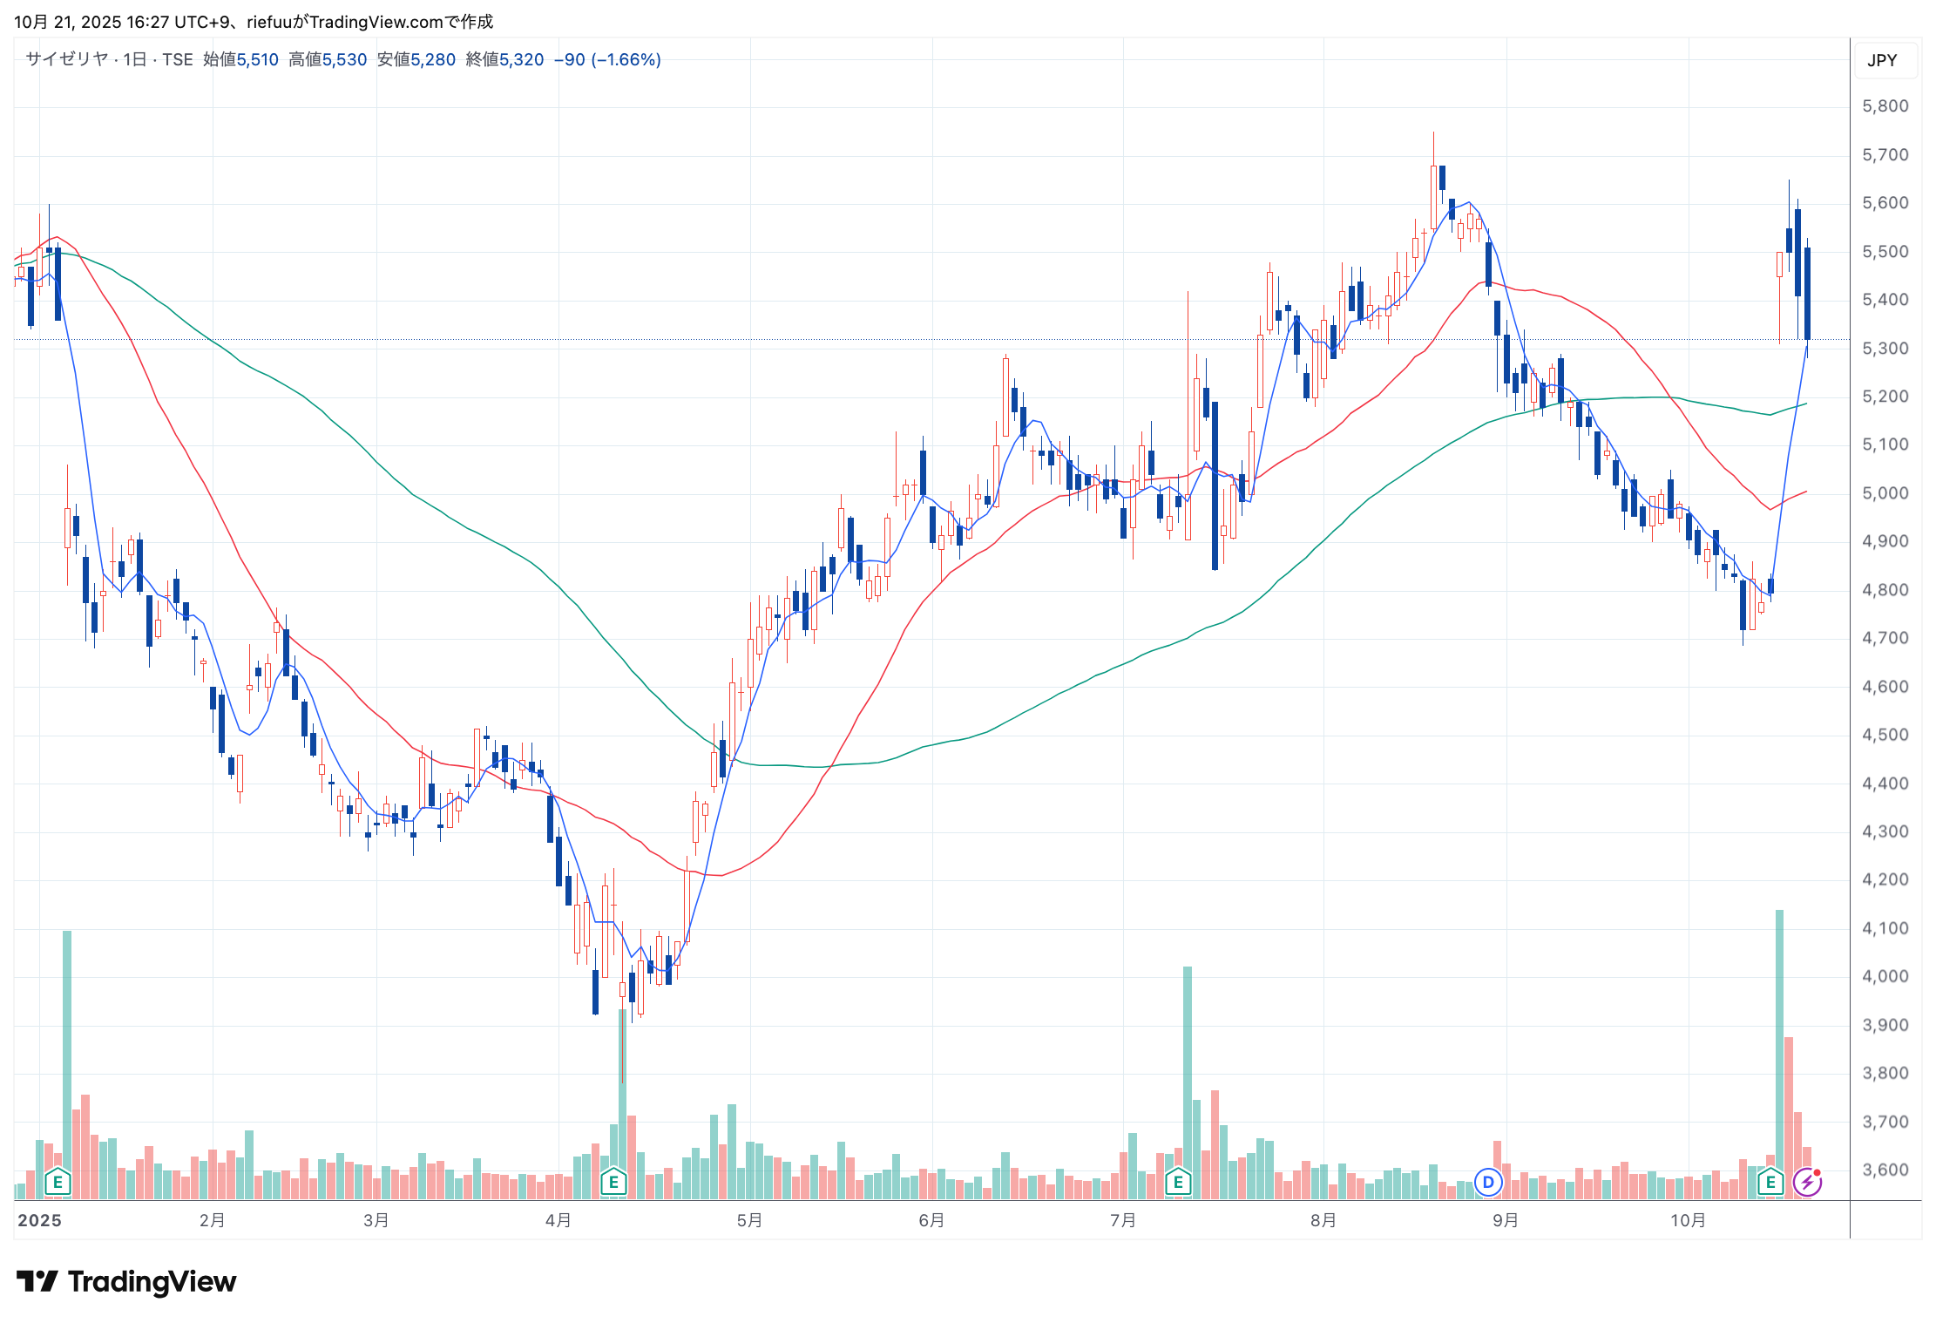This screenshot has width=1936, height=1323.
Task: Click the サイゼリヤ symbol title
Action: click(x=66, y=59)
